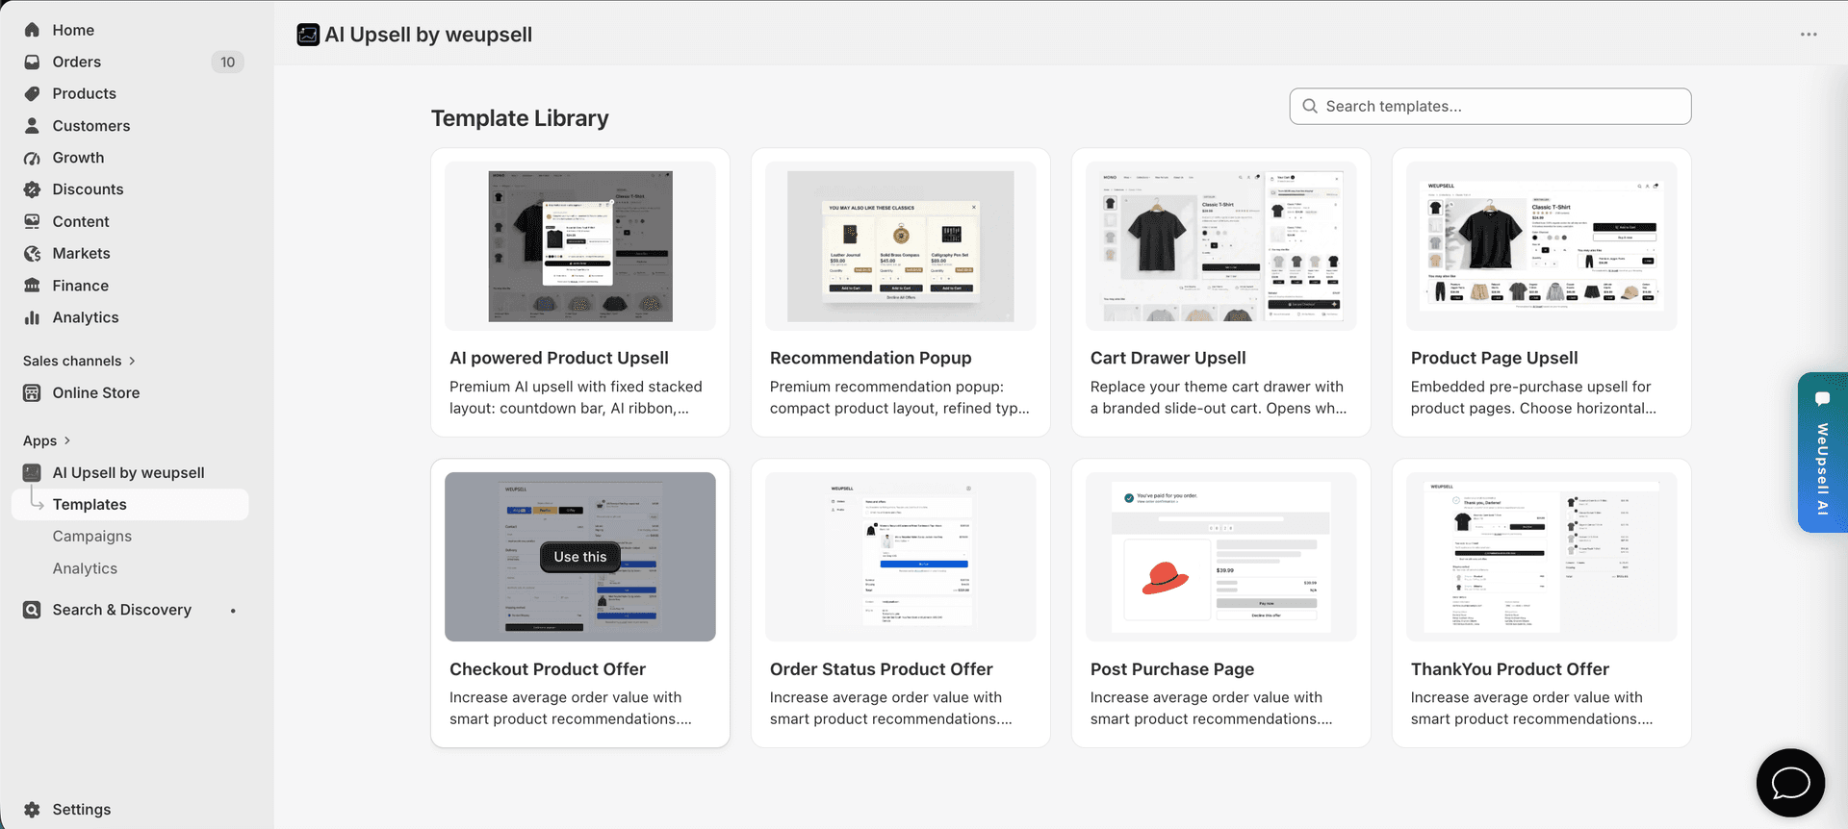Open the Campaigns sidebar item

point(92,537)
